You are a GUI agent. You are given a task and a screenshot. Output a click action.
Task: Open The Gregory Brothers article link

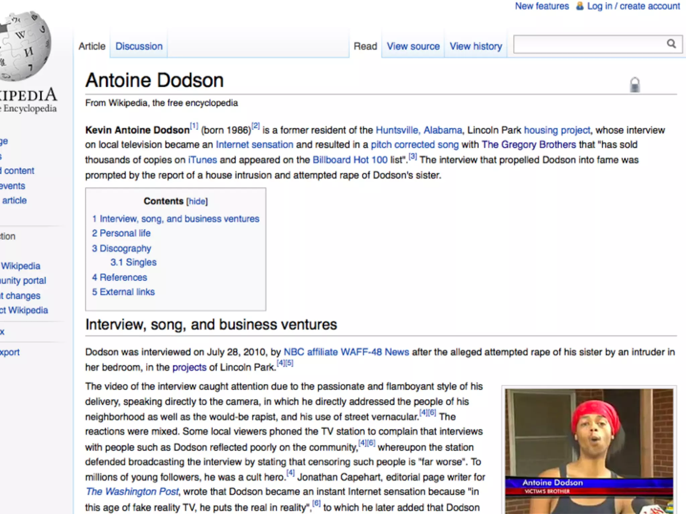[x=529, y=145]
